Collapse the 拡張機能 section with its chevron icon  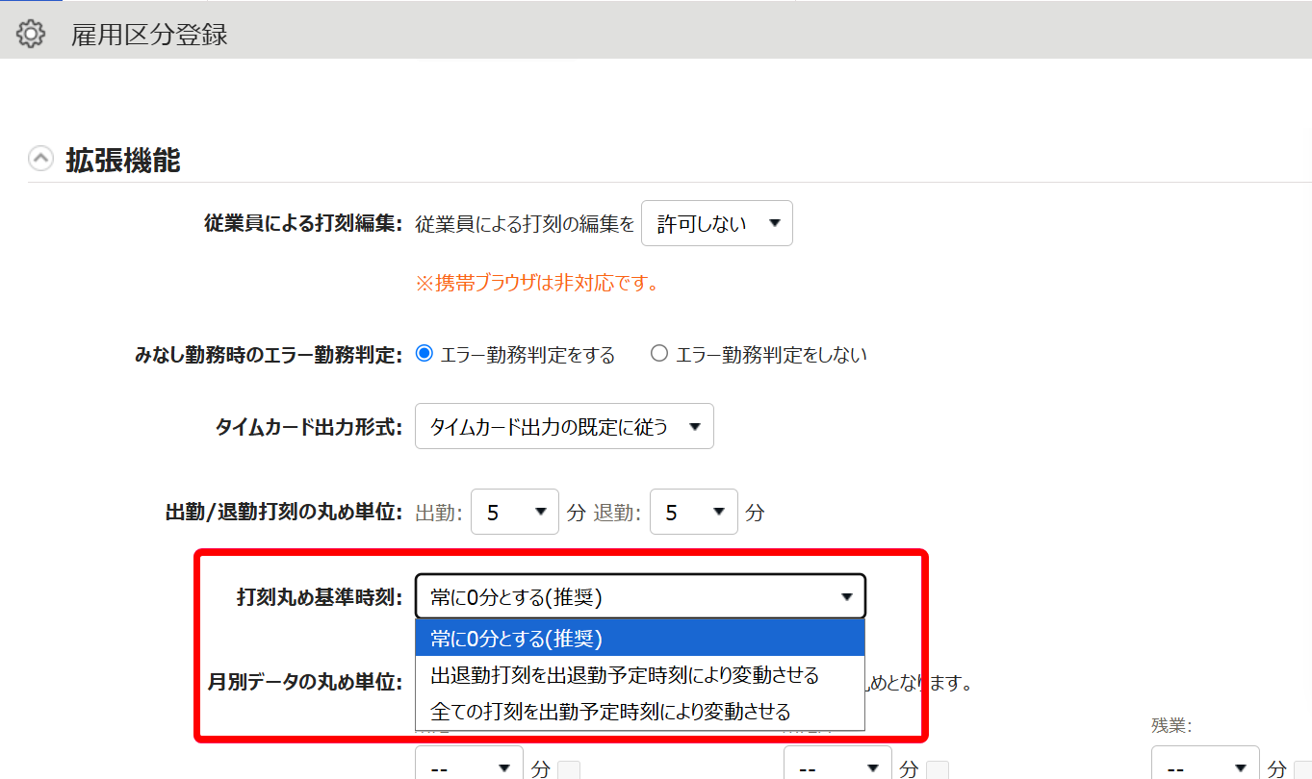(40, 159)
